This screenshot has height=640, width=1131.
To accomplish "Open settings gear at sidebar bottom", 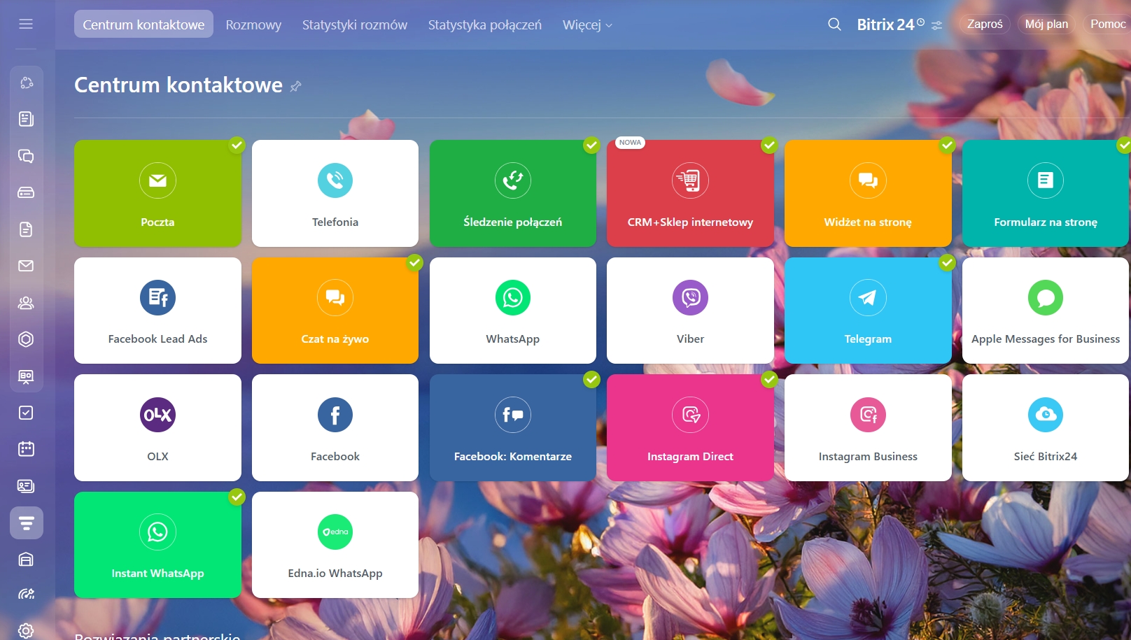I will pos(26,630).
